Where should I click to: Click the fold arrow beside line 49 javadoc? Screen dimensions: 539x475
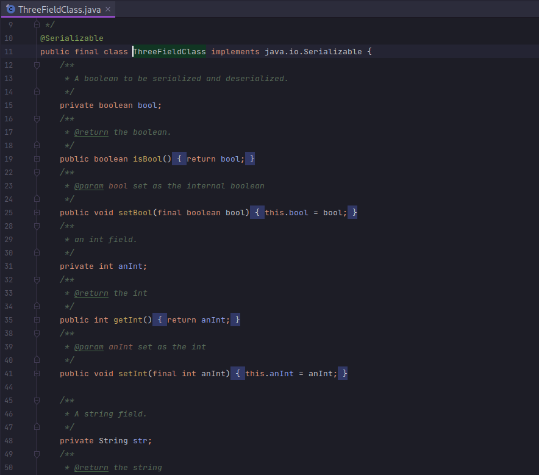(37, 454)
